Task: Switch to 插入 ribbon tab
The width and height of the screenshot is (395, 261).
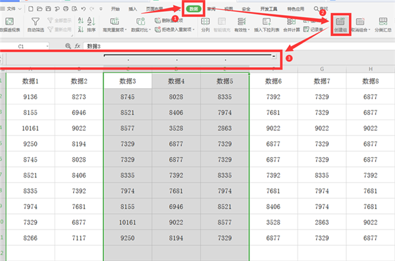Action: [133, 9]
